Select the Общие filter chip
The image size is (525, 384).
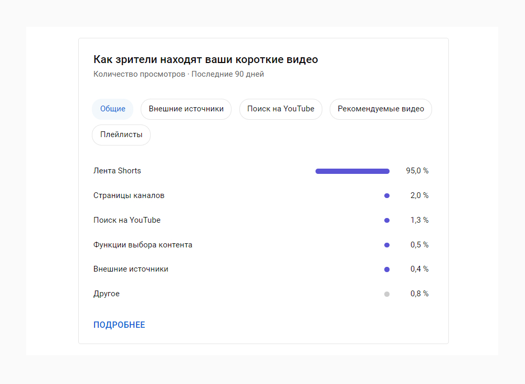click(x=112, y=109)
